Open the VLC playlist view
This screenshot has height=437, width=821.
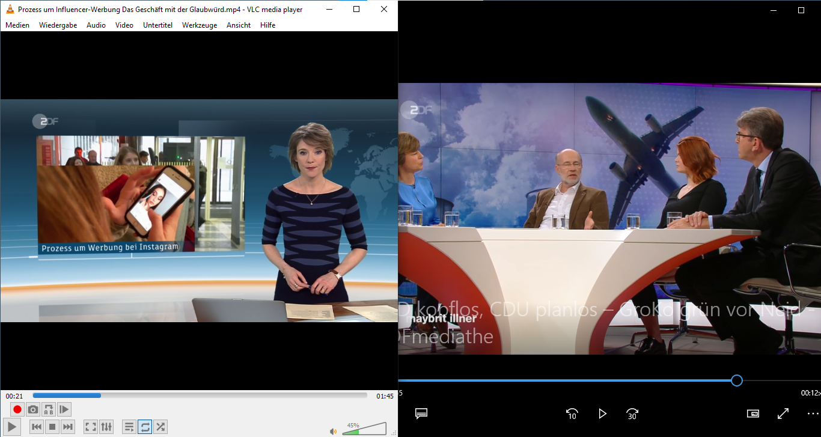pyautogui.click(x=129, y=427)
